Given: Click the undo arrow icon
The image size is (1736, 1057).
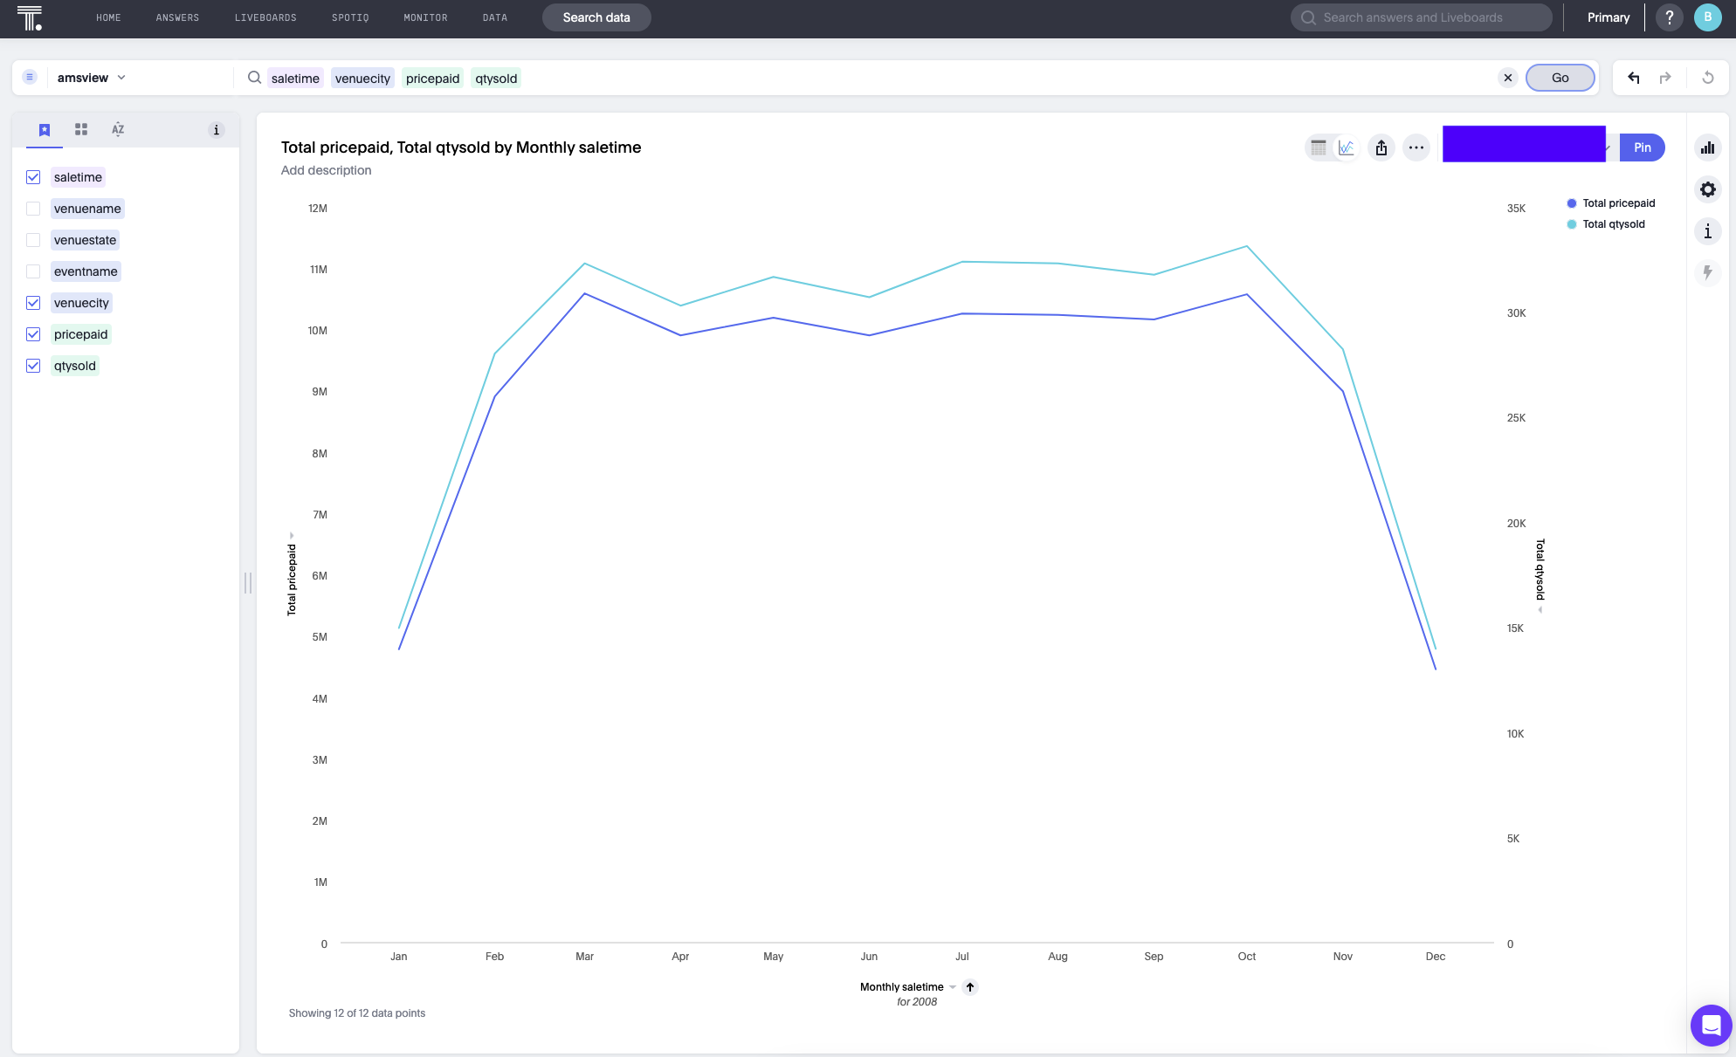Looking at the screenshot, I should 1633,78.
